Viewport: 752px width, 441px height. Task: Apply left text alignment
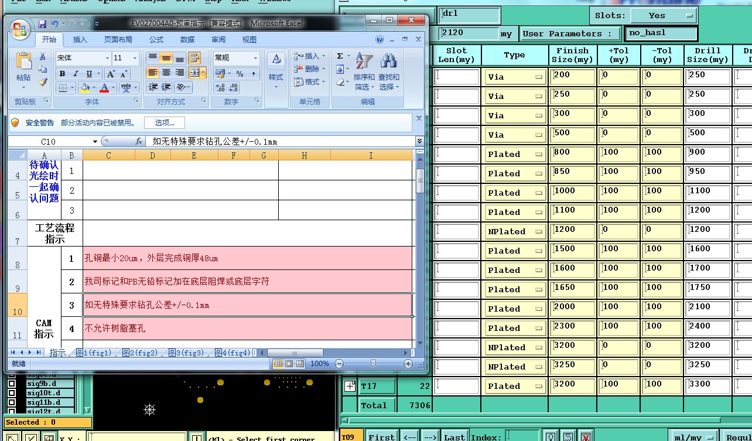pos(153,73)
